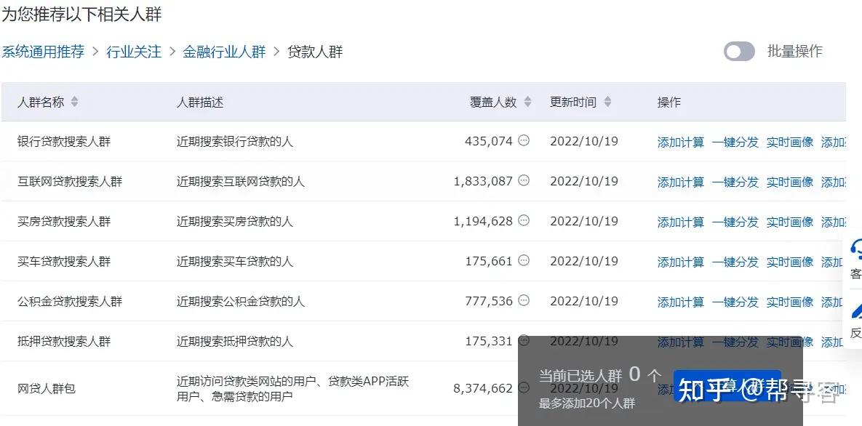Click 一键分发 for 银行贷款搜索人群

(735, 142)
